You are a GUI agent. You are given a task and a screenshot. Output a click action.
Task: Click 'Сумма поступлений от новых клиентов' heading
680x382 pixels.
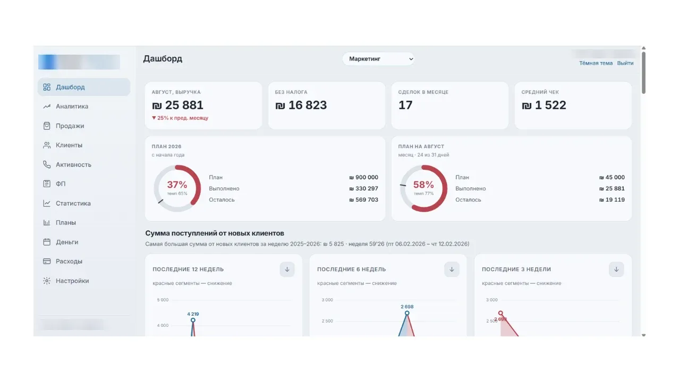click(215, 233)
